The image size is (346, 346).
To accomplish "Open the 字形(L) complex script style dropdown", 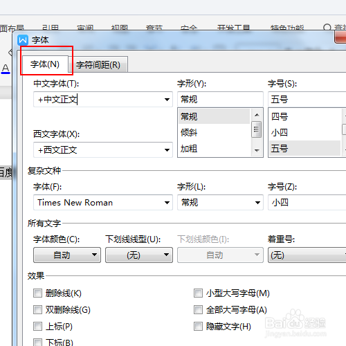I will tap(220, 203).
